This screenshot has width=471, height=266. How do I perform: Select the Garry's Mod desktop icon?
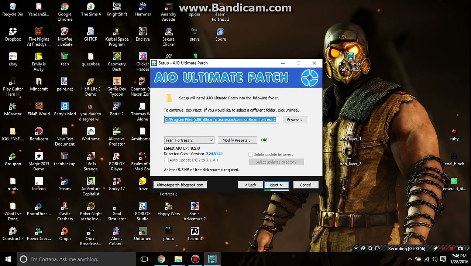point(65,109)
